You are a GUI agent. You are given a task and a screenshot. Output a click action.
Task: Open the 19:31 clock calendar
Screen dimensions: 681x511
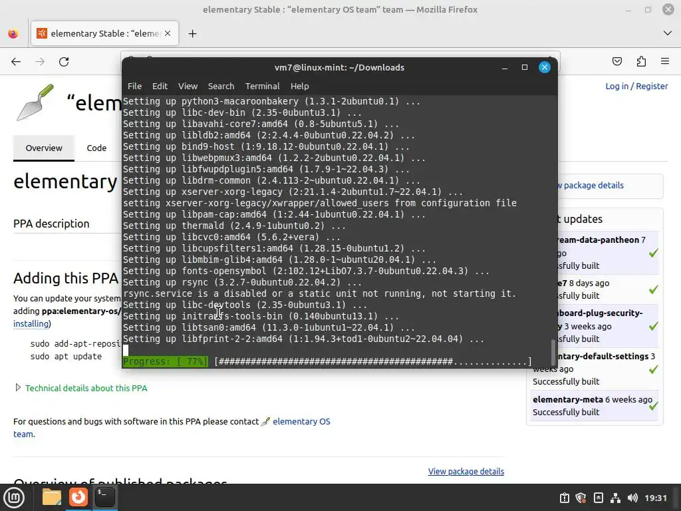[655, 498]
